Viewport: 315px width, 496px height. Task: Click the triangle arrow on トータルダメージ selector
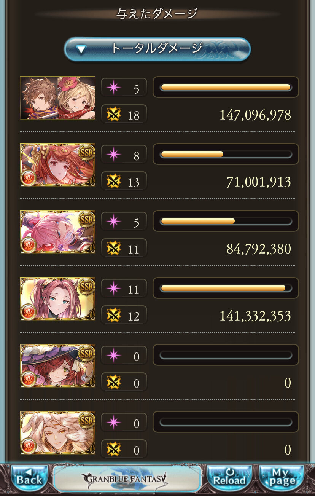[81, 49]
